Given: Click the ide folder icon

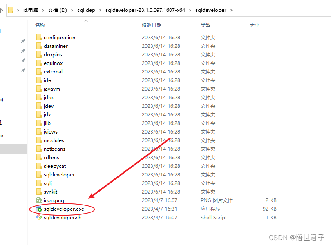Looking at the screenshot, I should coord(39,80).
